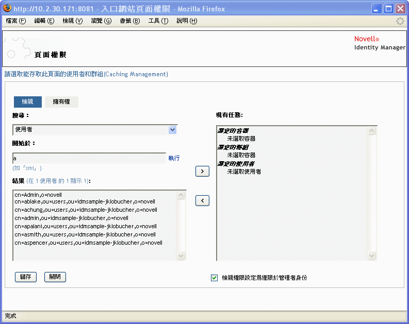Image resolution: width=409 pixels, height=324 pixels.
Task: Open the 工具 (T) menu
Action: pyautogui.click(x=158, y=21)
